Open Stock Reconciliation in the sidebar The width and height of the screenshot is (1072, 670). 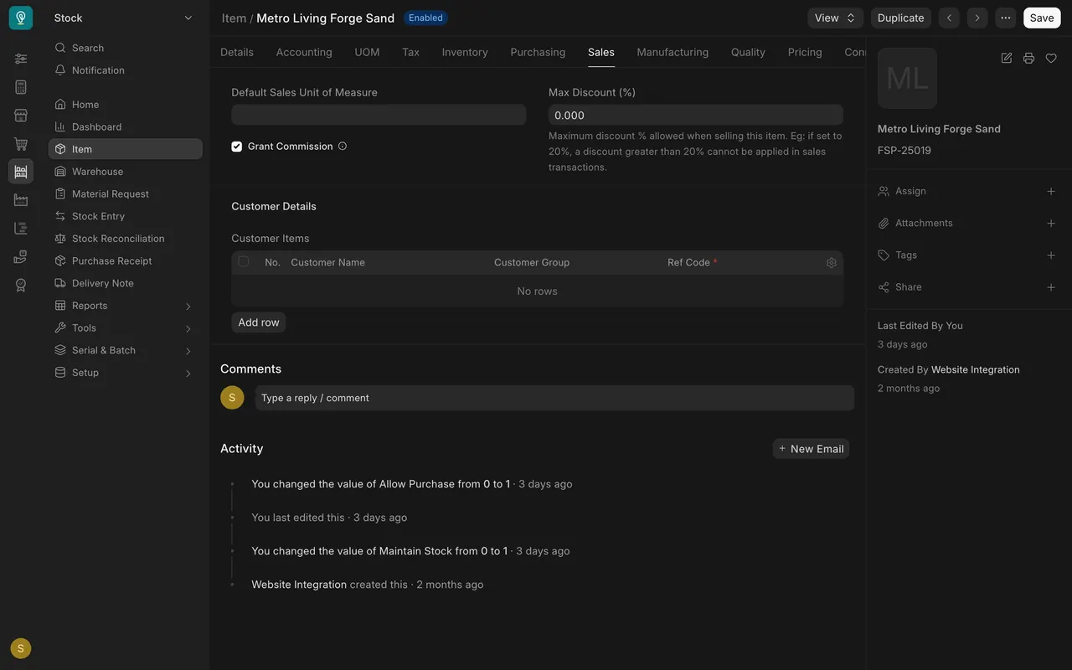[x=125, y=239]
